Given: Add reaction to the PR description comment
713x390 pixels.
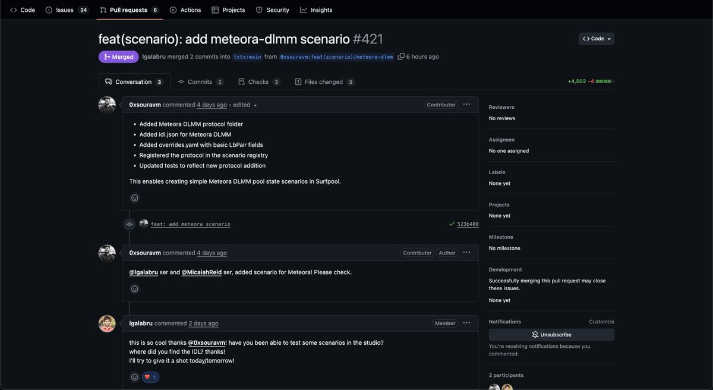Looking at the screenshot, I should [135, 198].
